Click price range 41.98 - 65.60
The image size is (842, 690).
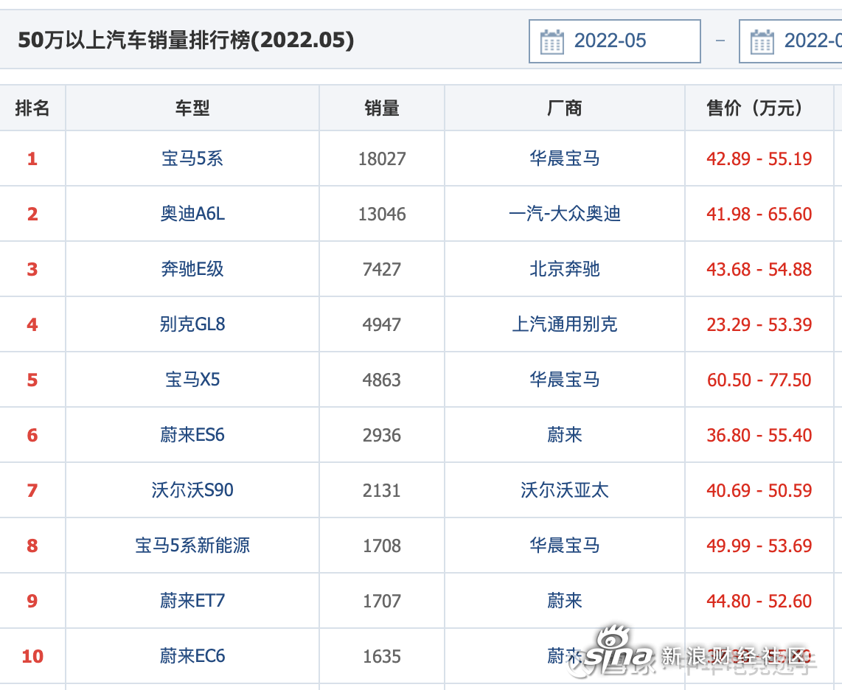(x=759, y=215)
